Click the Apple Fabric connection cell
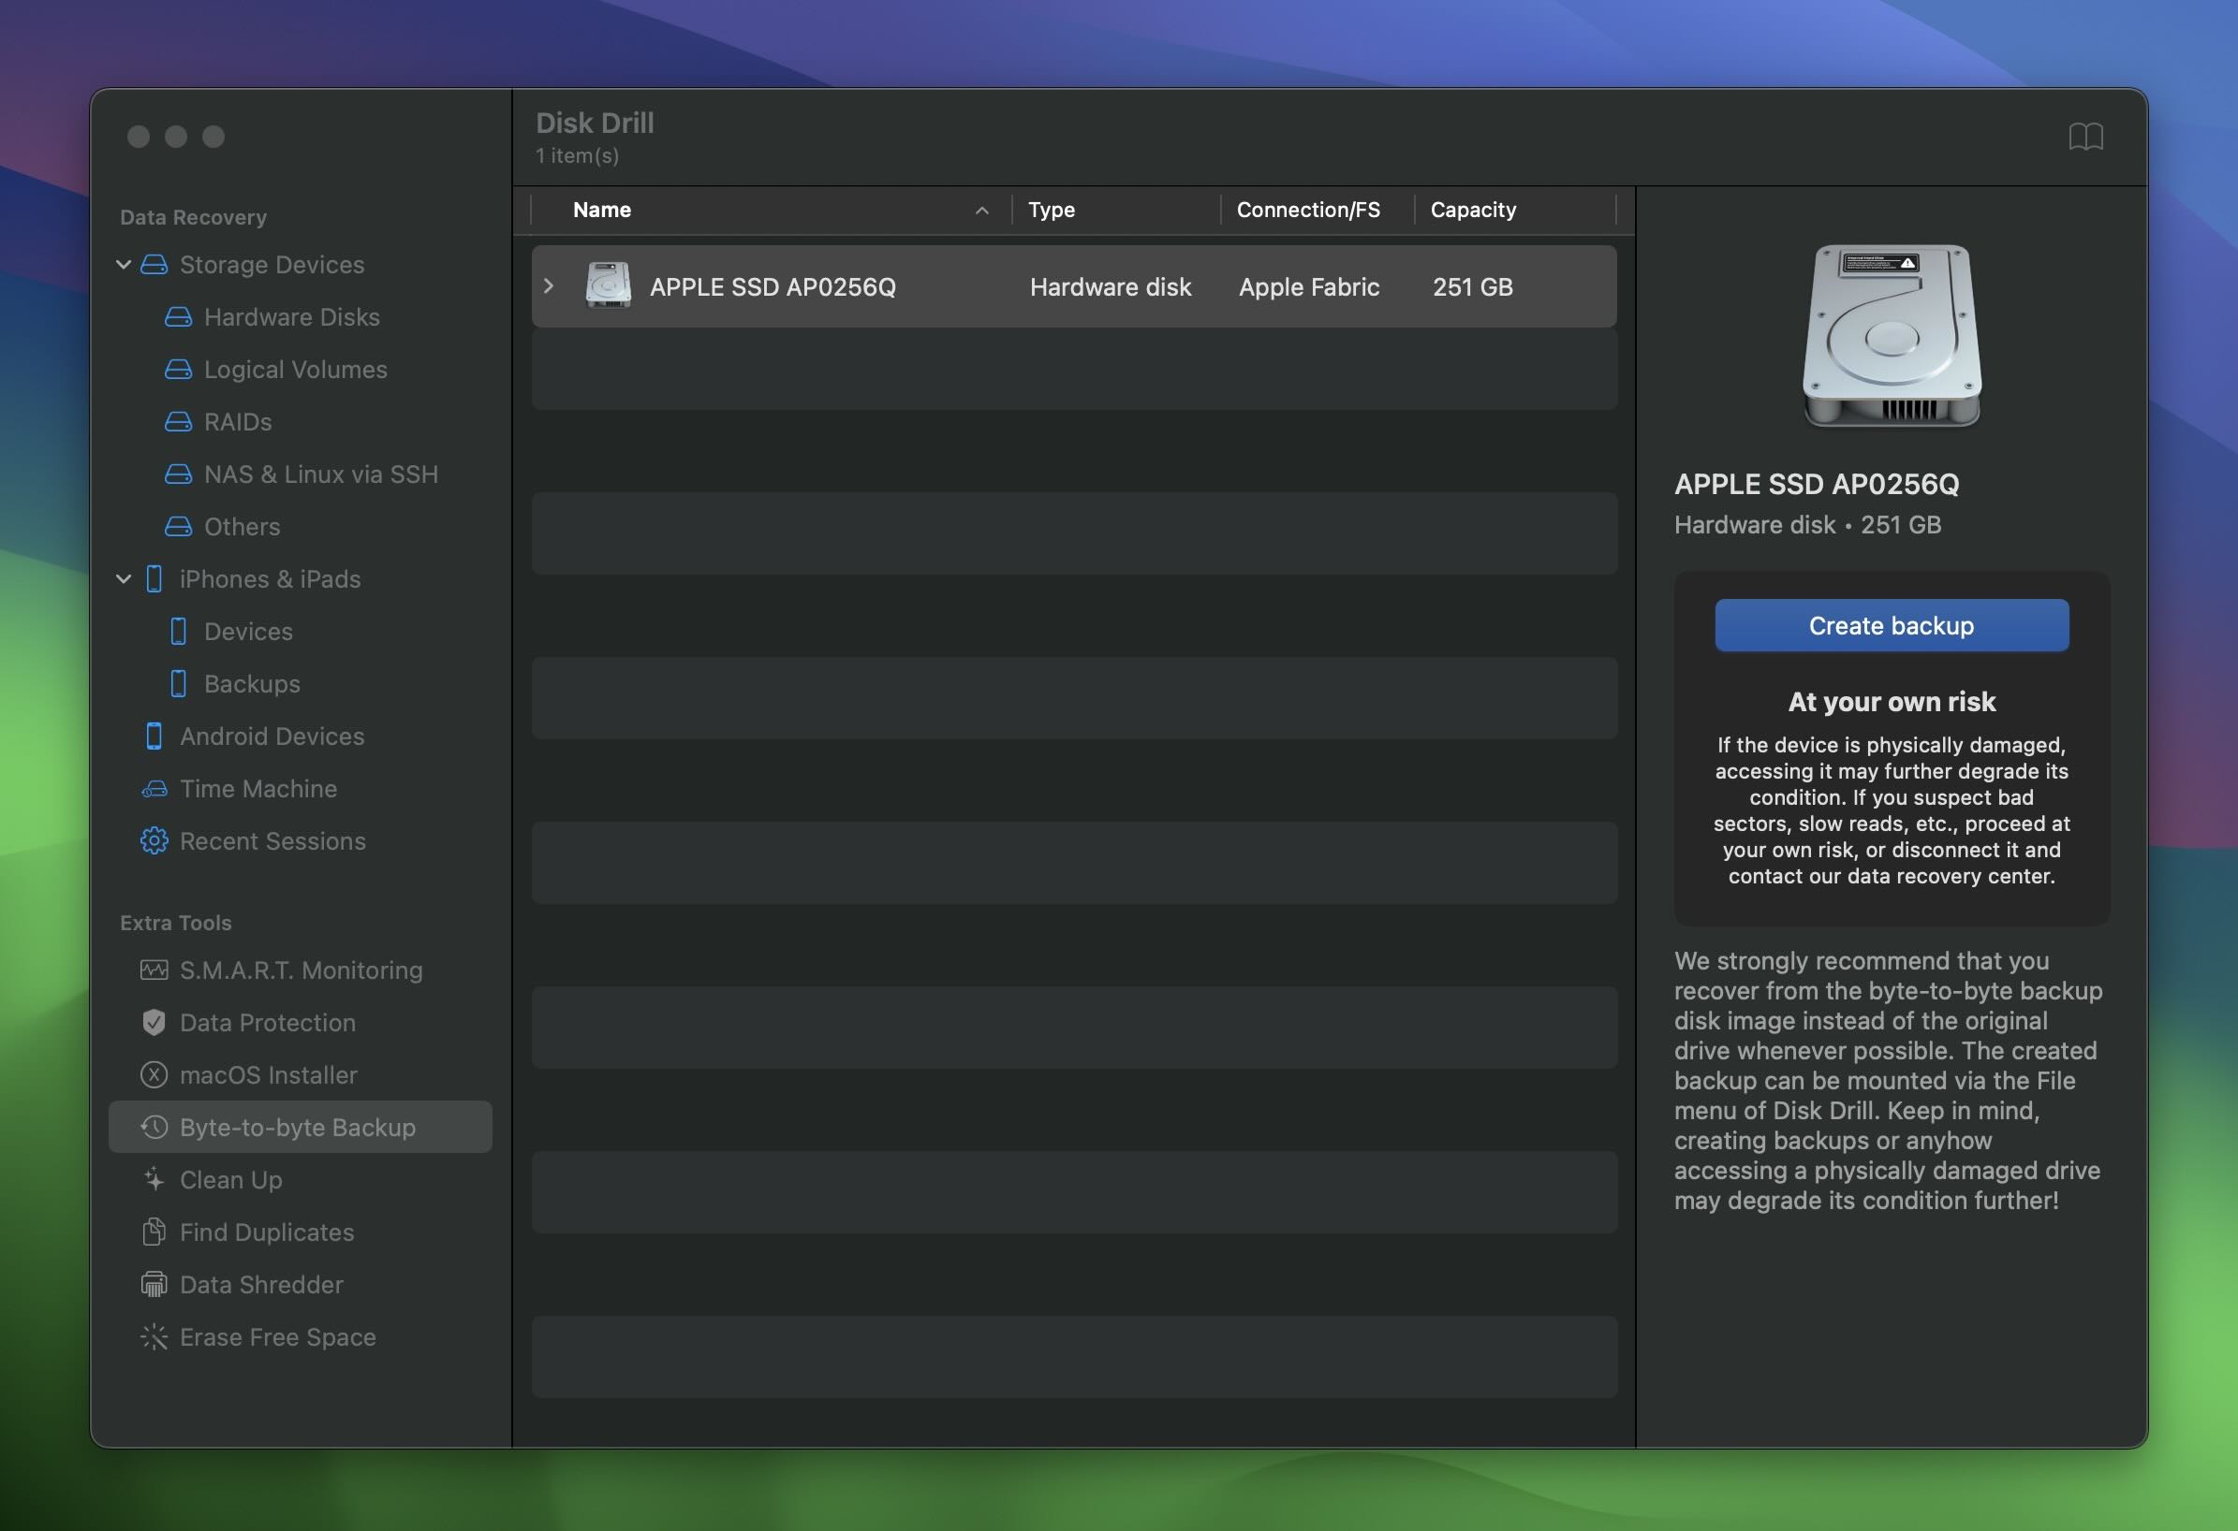The image size is (2238, 1531). [x=1309, y=286]
